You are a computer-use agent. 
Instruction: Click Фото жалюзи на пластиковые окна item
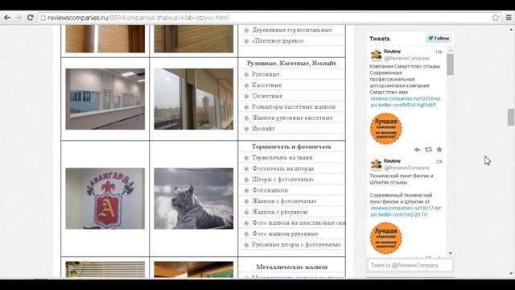click(299, 223)
